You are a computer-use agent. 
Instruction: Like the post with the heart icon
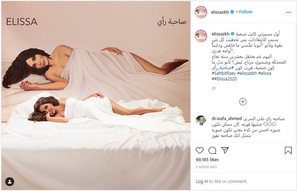coord(199,151)
